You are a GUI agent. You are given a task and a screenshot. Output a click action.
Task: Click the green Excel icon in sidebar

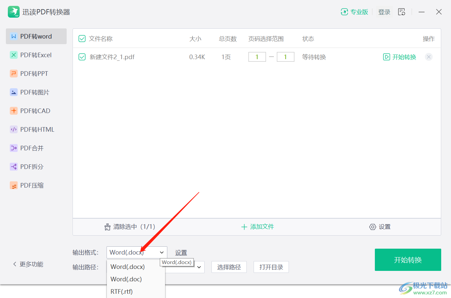(x=14, y=55)
